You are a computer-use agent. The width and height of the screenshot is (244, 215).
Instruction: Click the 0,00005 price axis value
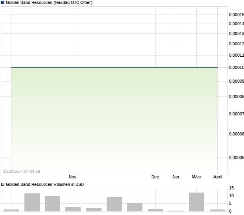pyautogui.click(x=237, y=158)
